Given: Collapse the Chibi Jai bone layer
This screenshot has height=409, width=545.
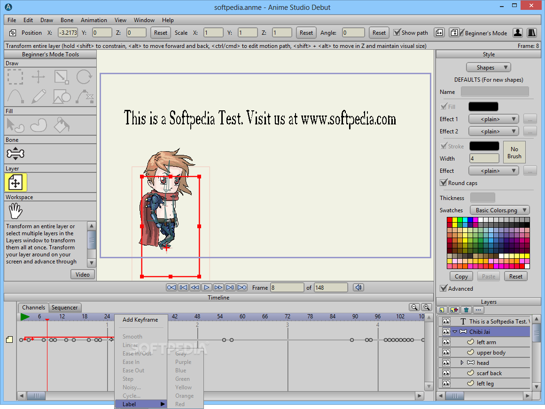Looking at the screenshot, I should [455, 332].
